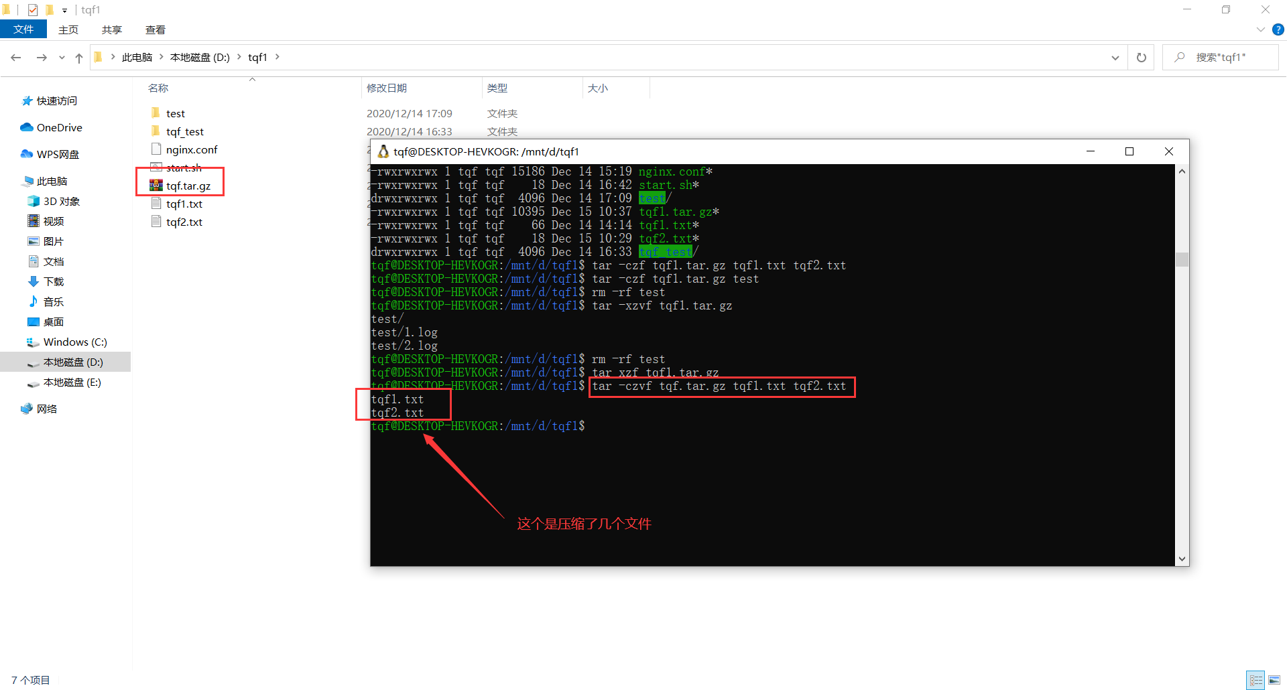Viewport: 1287px width, 690px height.
Task: Select the tqf1.txt file
Action: 184,204
